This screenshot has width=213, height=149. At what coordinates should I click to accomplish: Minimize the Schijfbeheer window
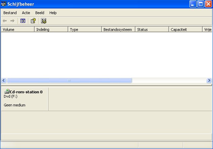pos(193,4)
